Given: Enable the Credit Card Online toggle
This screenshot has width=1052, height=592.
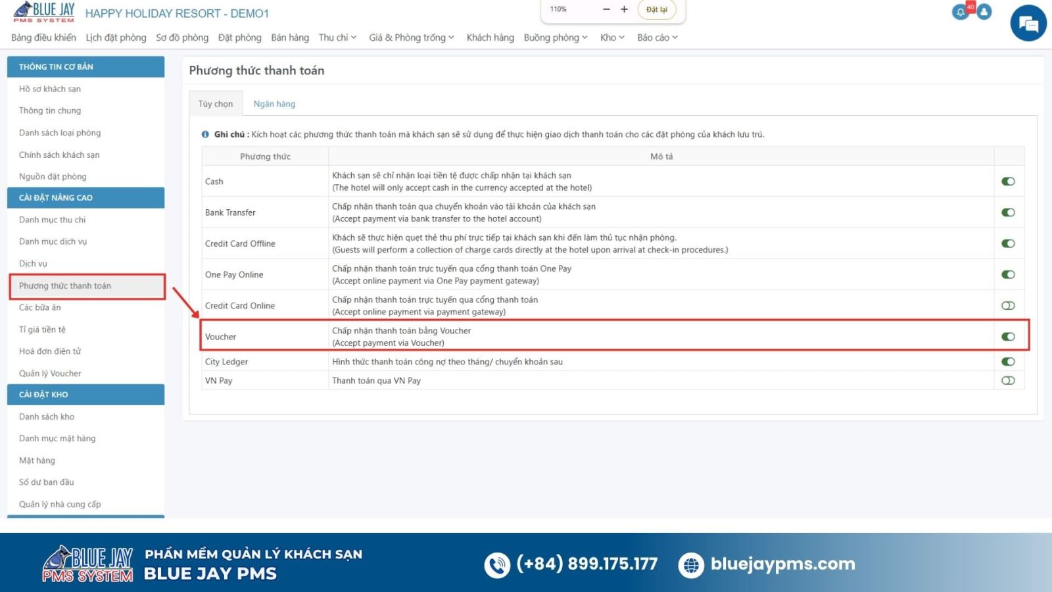Looking at the screenshot, I should pos(1008,306).
